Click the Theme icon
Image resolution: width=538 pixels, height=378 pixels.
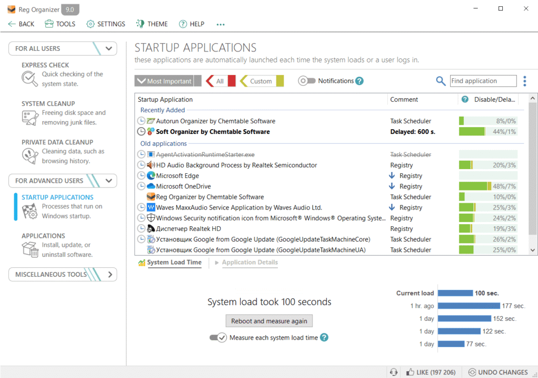tap(140, 24)
